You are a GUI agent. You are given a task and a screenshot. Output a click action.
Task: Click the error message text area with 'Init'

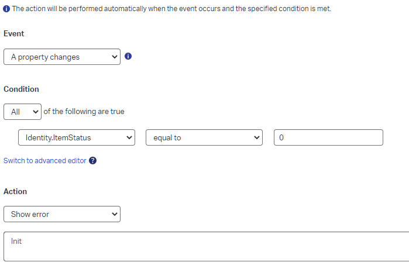click(206, 246)
